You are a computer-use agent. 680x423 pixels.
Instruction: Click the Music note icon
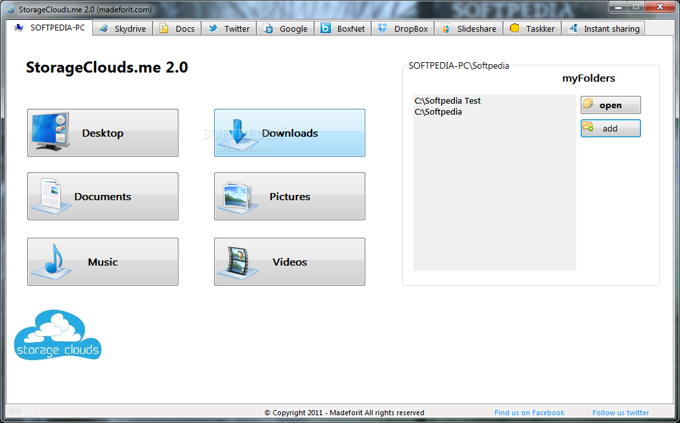click(x=51, y=262)
